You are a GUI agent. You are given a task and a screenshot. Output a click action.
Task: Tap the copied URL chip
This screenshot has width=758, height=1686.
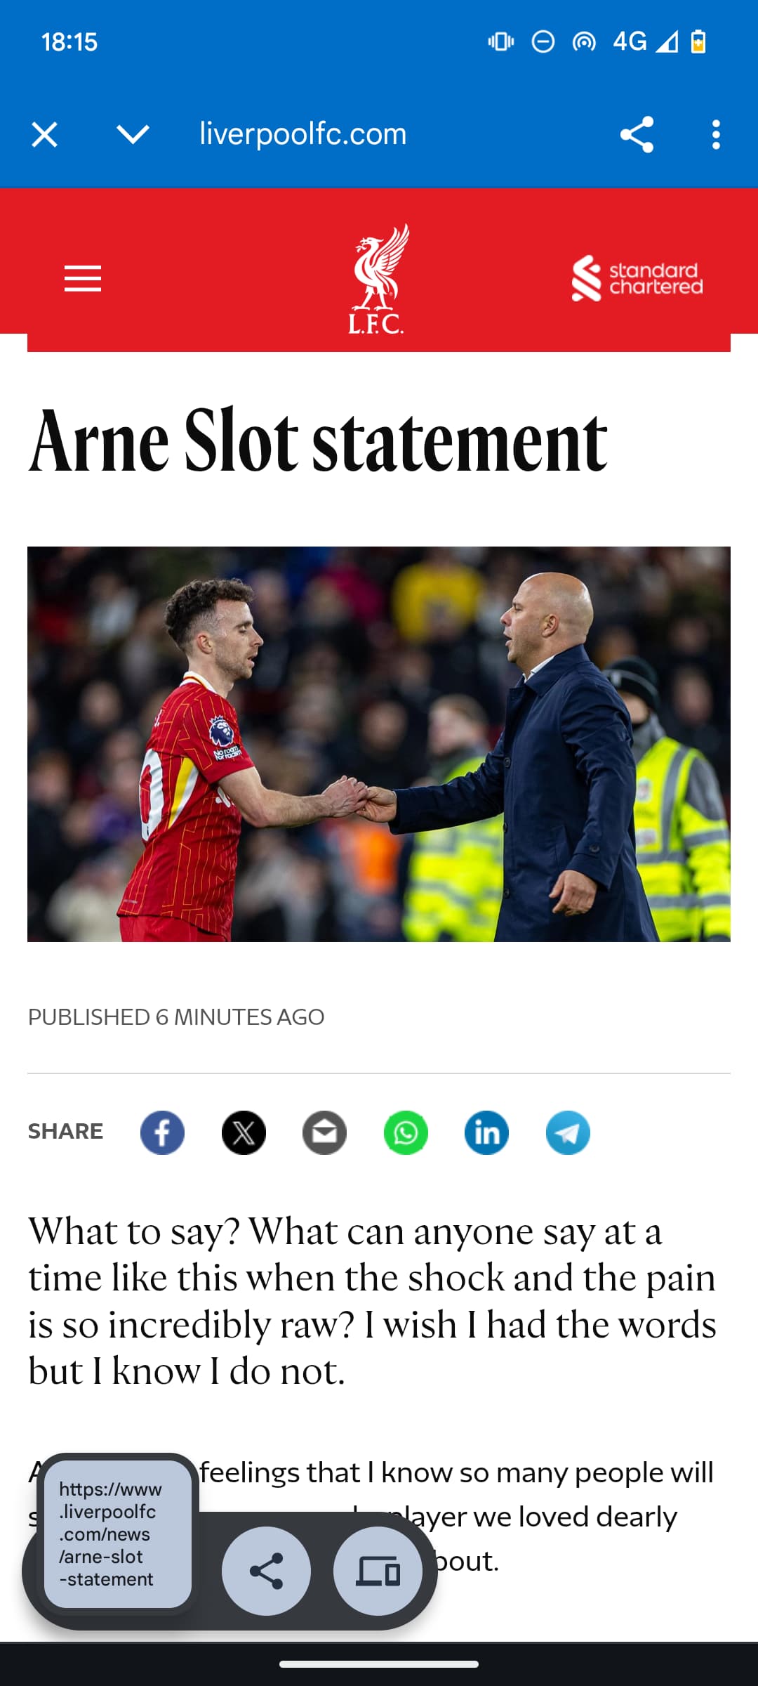[x=117, y=1534]
